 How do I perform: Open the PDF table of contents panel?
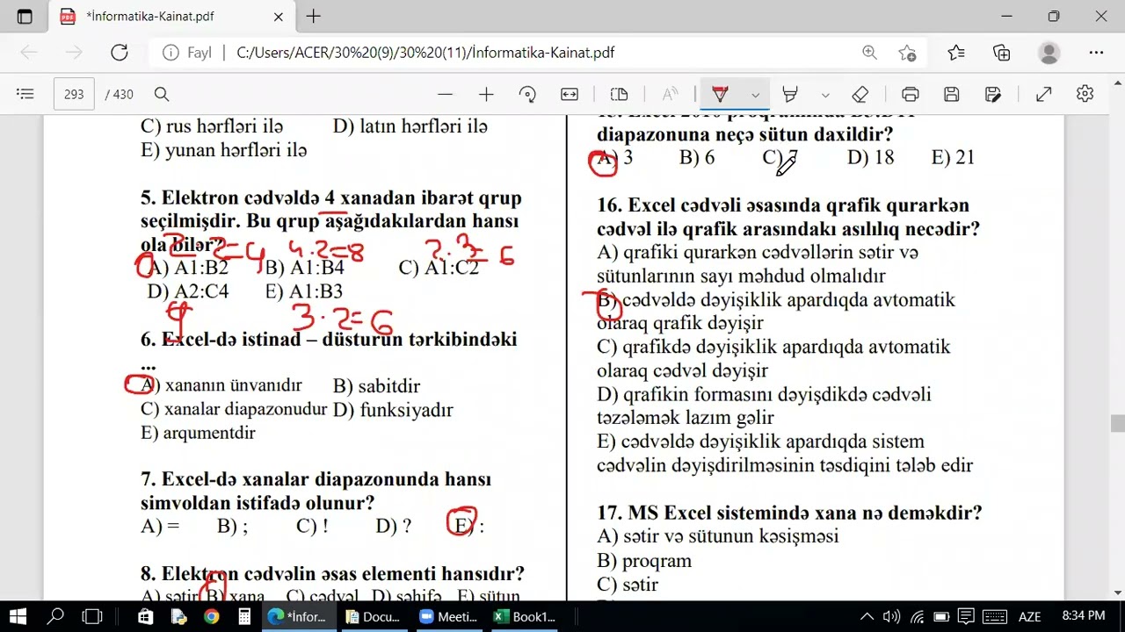25,94
